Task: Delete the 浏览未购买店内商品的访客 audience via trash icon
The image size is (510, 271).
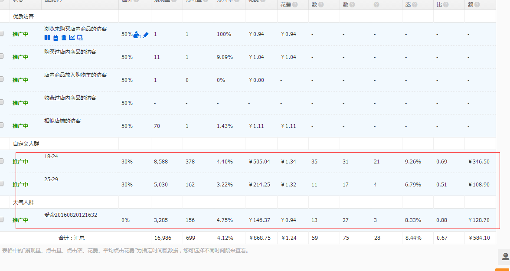Action: click(x=64, y=38)
